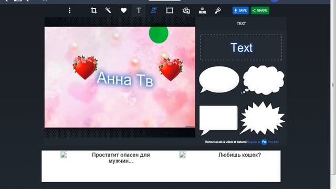Select the left heart sticker
Image resolution: width=336 pixels, height=189 pixels.
(85, 67)
